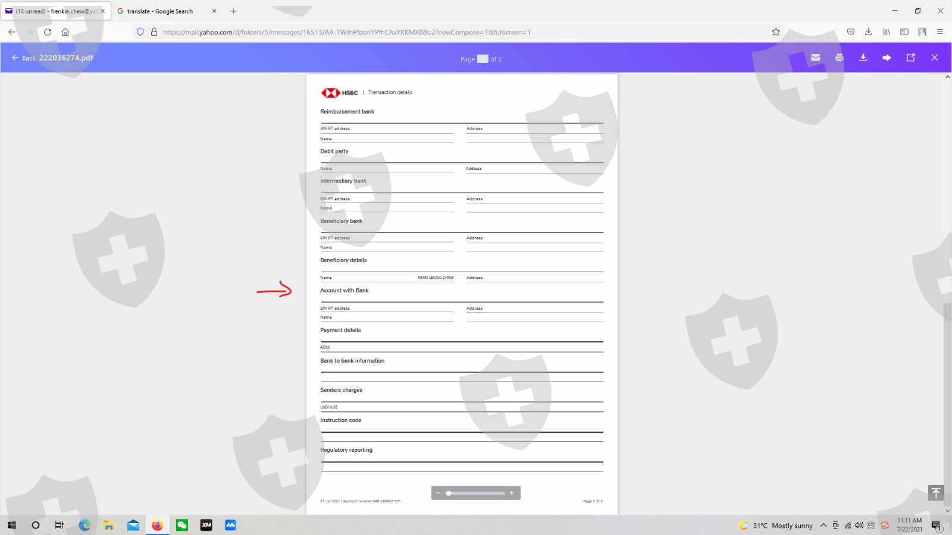Zoom in the PDF with the plus button

(x=512, y=493)
